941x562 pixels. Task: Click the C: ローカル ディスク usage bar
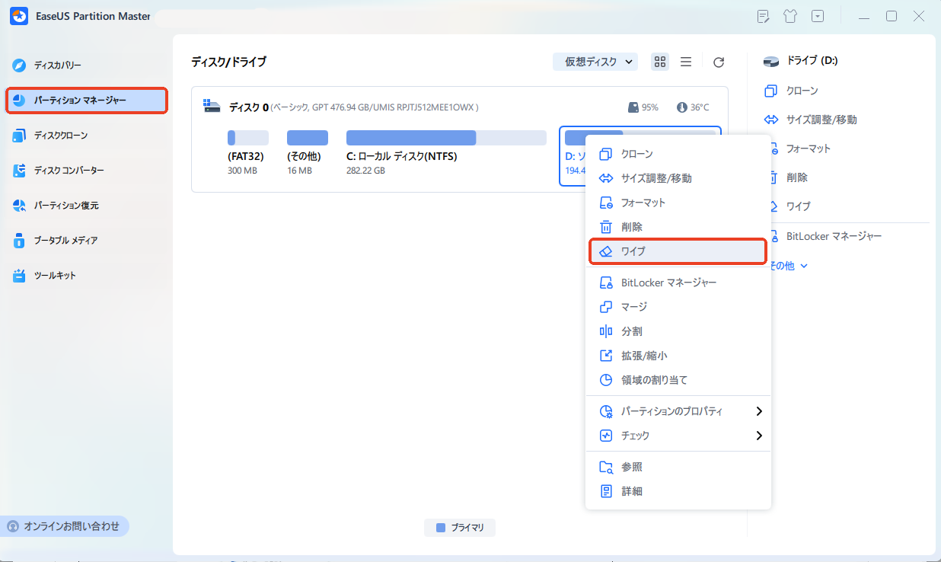[x=445, y=138]
